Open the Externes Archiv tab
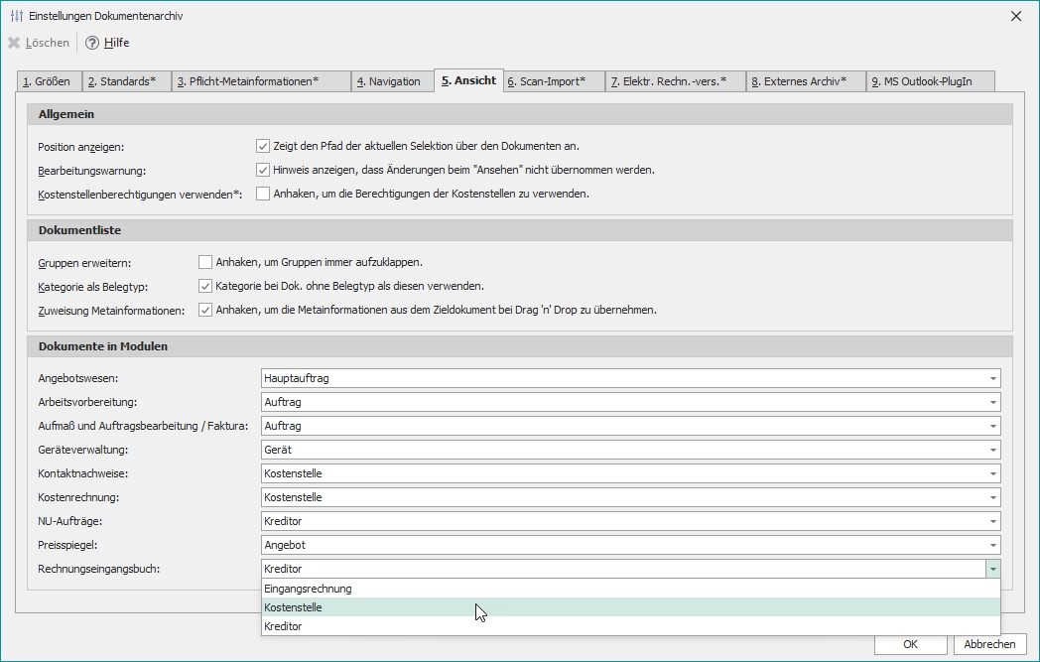Image resolution: width=1040 pixels, height=662 pixels. (805, 81)
